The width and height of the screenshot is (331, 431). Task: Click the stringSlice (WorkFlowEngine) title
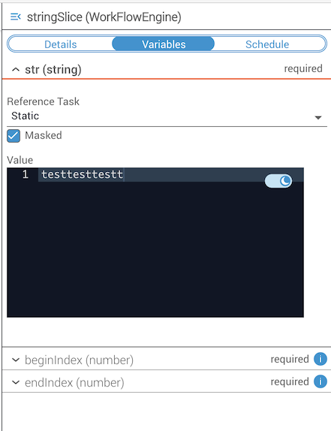104,17
